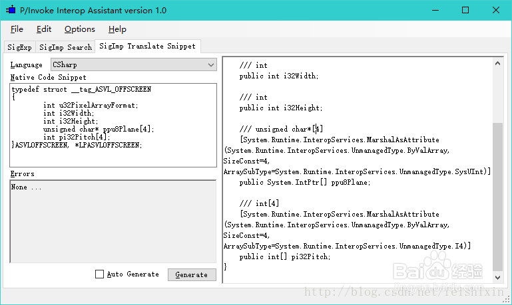The width and height of the screenshot is (512, 305).
Task: Click the Errors label
Action: 22,173
